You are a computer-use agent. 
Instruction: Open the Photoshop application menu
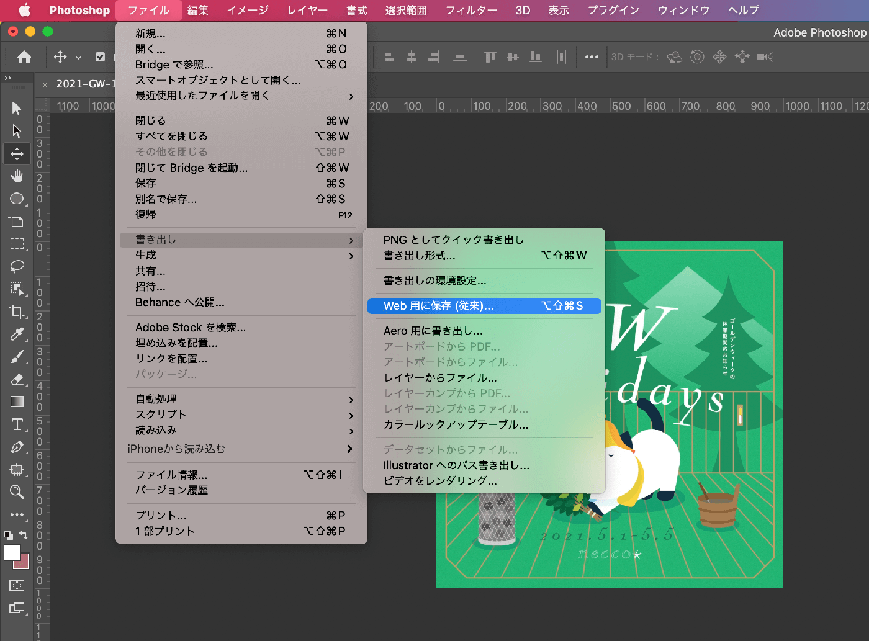[79, 10]
